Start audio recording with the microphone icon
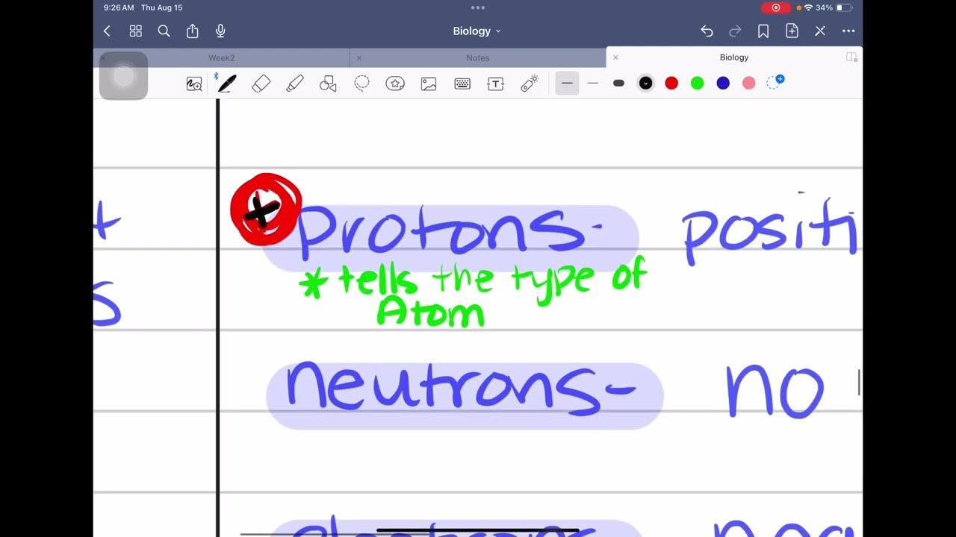The image size is (956, 537). 220,31
